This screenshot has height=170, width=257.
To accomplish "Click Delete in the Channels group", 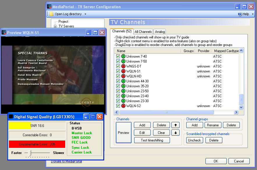I will 161,125.
